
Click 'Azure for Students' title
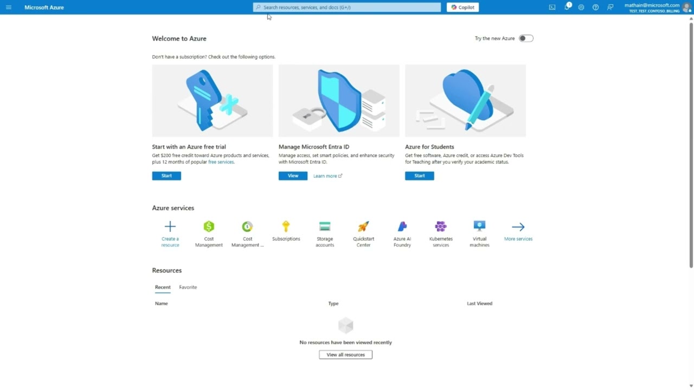click(x=429, y=147)
